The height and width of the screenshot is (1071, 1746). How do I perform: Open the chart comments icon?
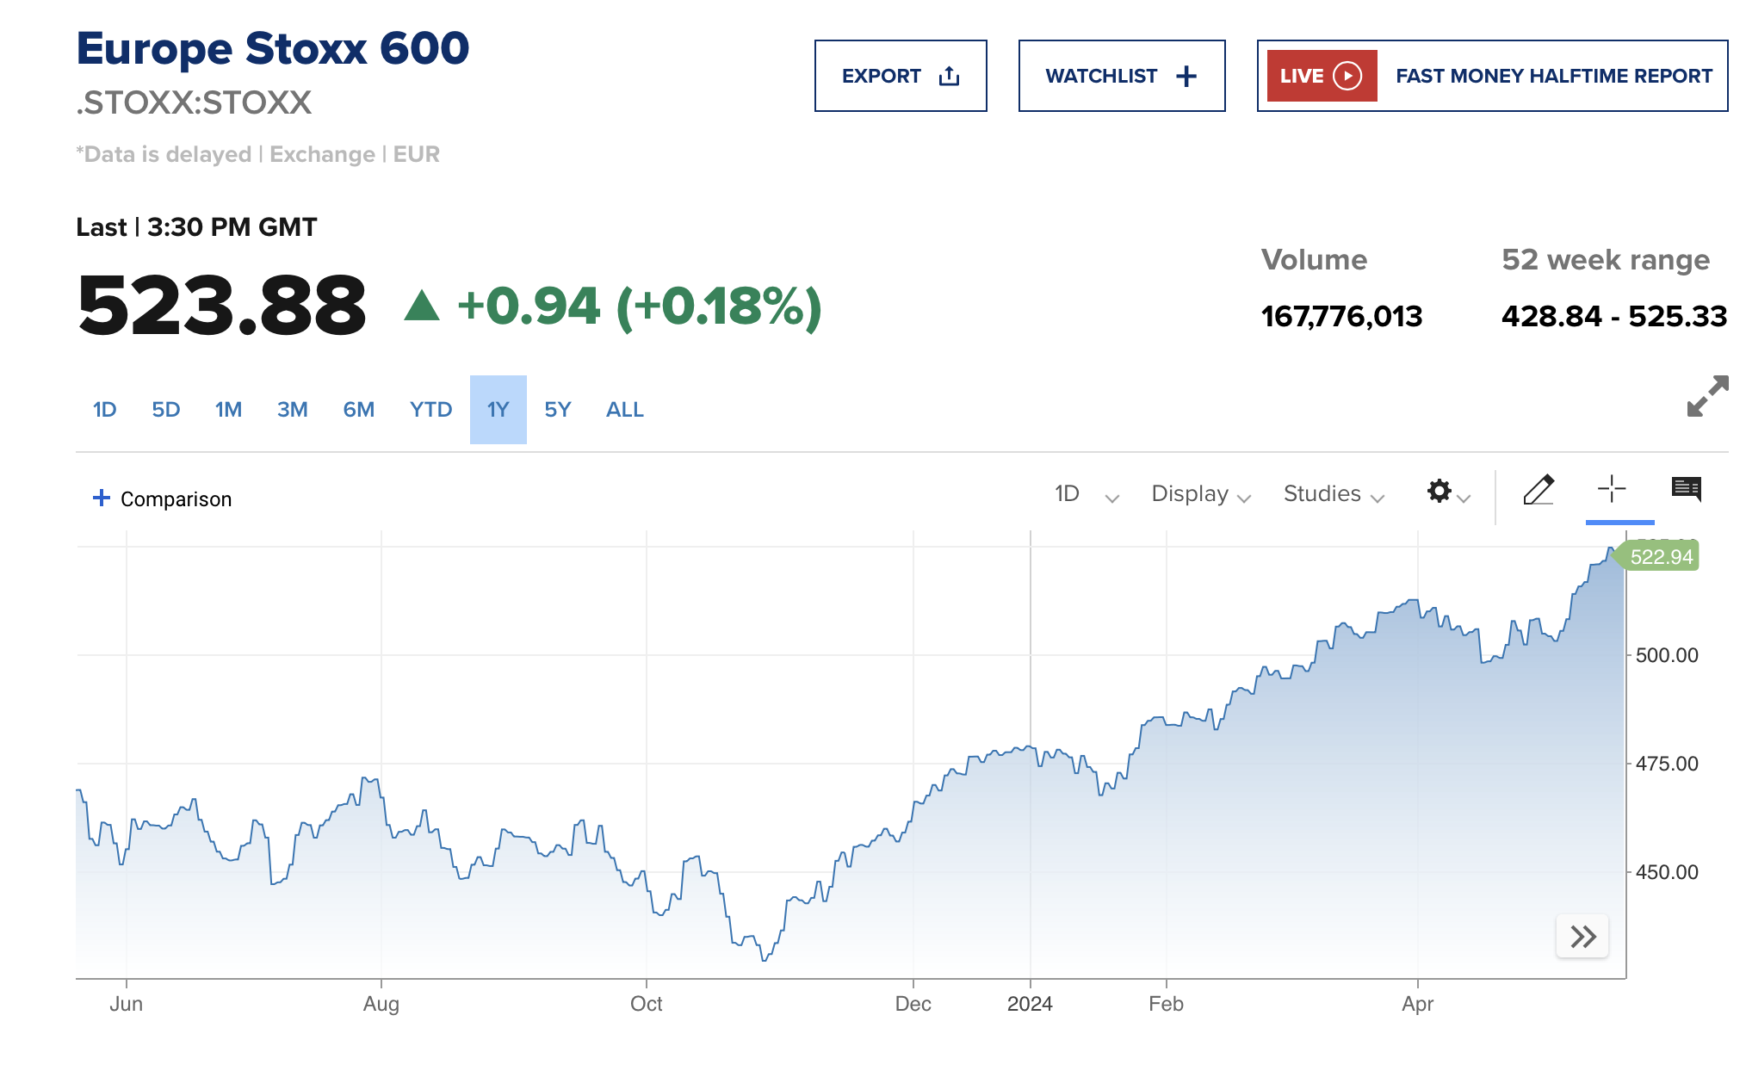click(x=1686, y=489)
